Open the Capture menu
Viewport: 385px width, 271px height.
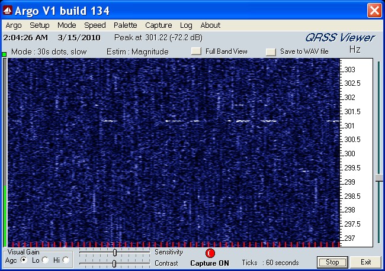click(x=159, y=25)
